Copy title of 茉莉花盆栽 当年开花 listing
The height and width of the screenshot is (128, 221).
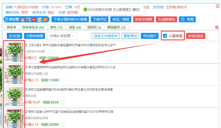pos(26,112)
